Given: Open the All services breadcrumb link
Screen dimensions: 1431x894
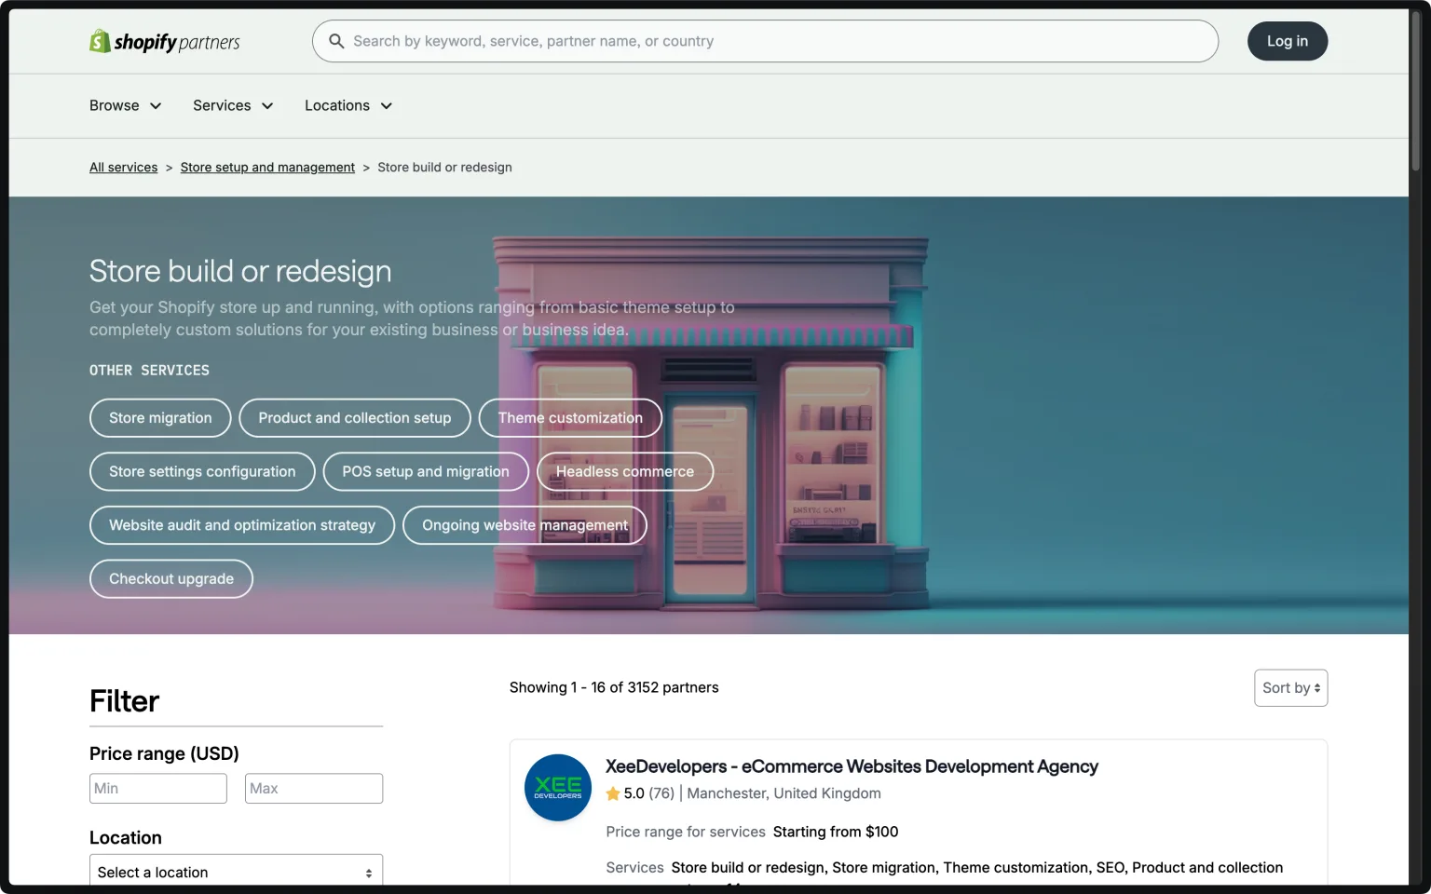Looking at the screenshot, I should point(123,168).
